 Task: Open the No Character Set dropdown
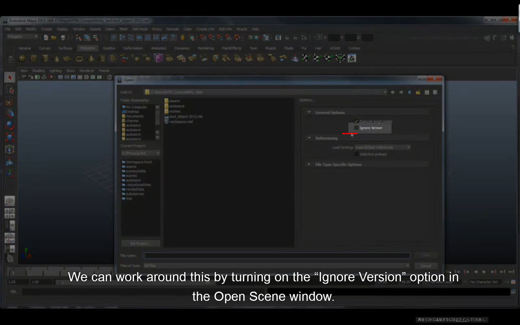click(x=486, y=282)
